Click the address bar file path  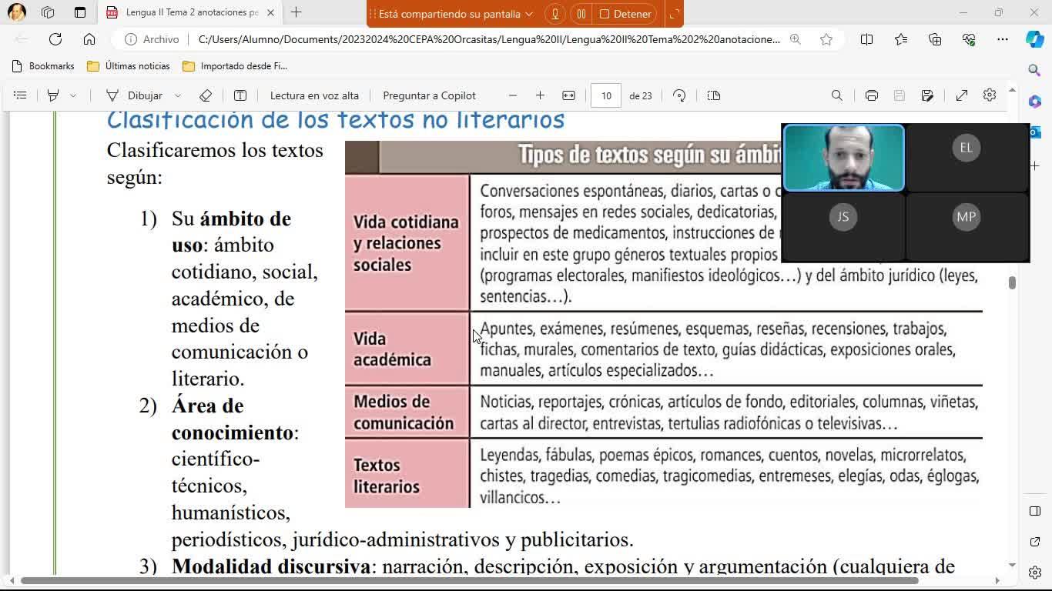pyautogui.click(x=489, y=39)
